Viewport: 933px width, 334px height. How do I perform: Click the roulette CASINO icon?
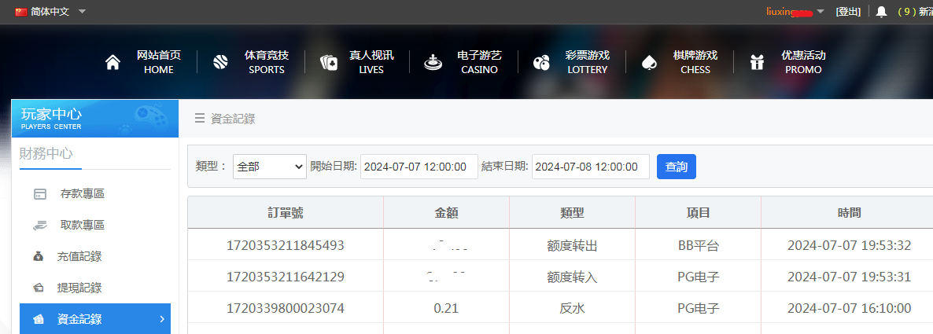click(432, 63)
